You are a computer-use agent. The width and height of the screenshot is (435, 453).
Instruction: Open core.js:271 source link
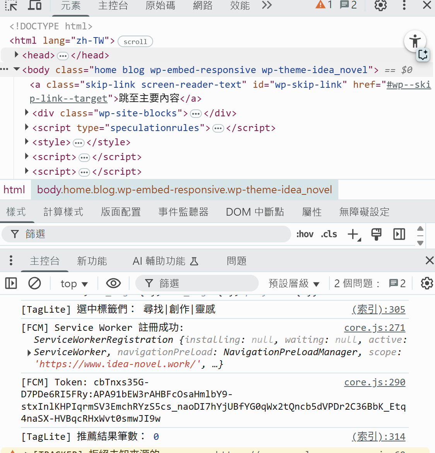tap(374, 327)
